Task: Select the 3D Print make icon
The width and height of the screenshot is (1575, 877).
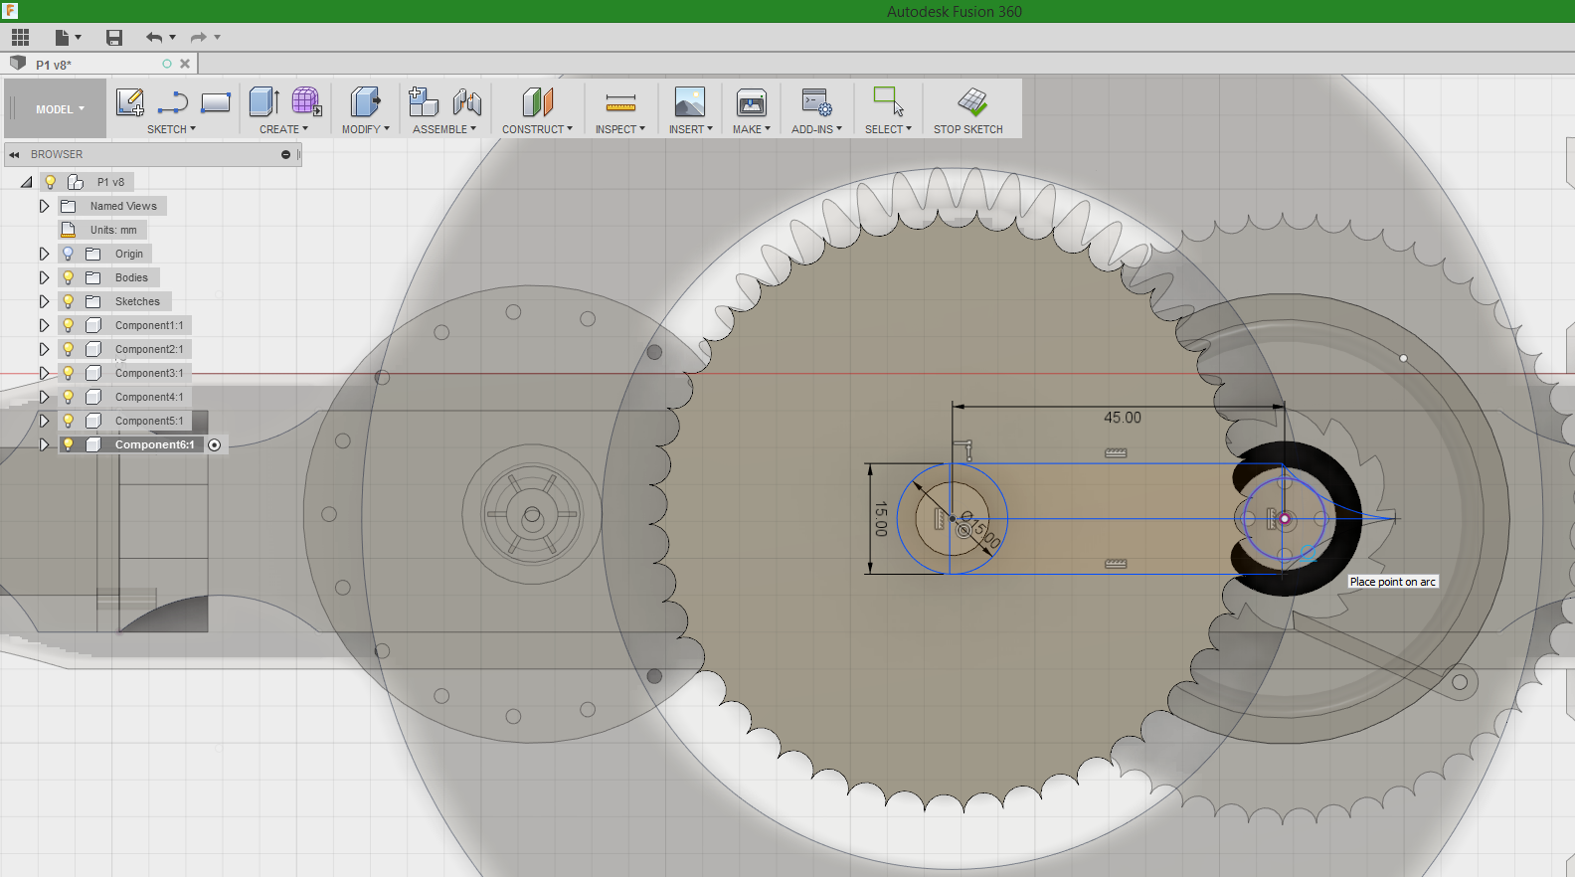Action: pyautogui.click(x=752, y=101)
